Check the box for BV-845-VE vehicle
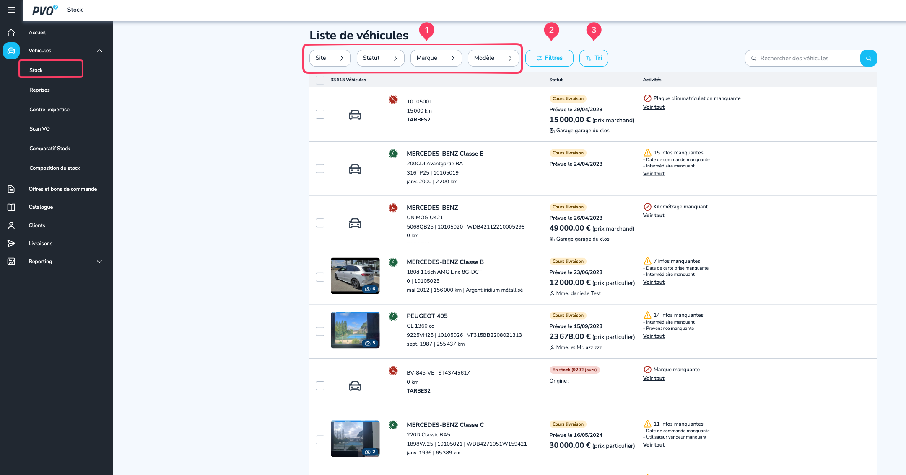The height and width of the screenshot is (475, 906). coord(320,385)
